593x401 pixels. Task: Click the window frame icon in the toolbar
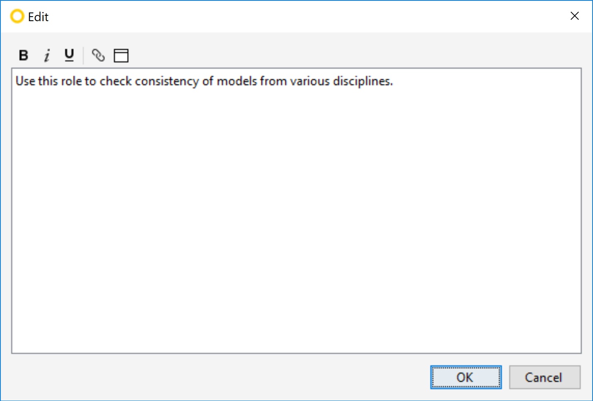tap(121, 55)
